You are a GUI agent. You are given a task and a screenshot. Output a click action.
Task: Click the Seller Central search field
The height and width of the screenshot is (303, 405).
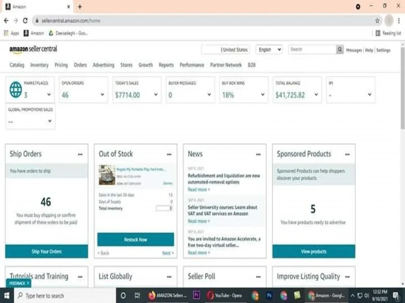coord(312,49)
